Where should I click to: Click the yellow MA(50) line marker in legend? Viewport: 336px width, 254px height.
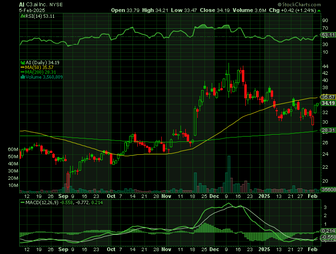(23, 68)
